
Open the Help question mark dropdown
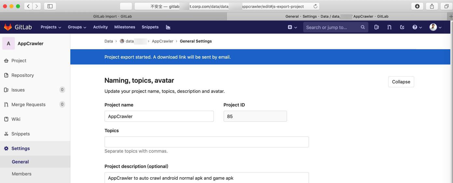tap(417, 27)
